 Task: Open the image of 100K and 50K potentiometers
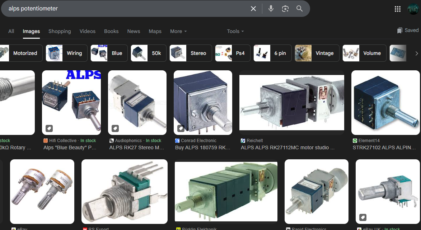[42, 192]
